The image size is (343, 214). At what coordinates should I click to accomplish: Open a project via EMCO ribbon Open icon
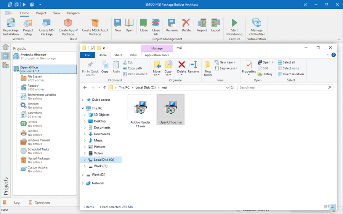click(x=129, y=25)
